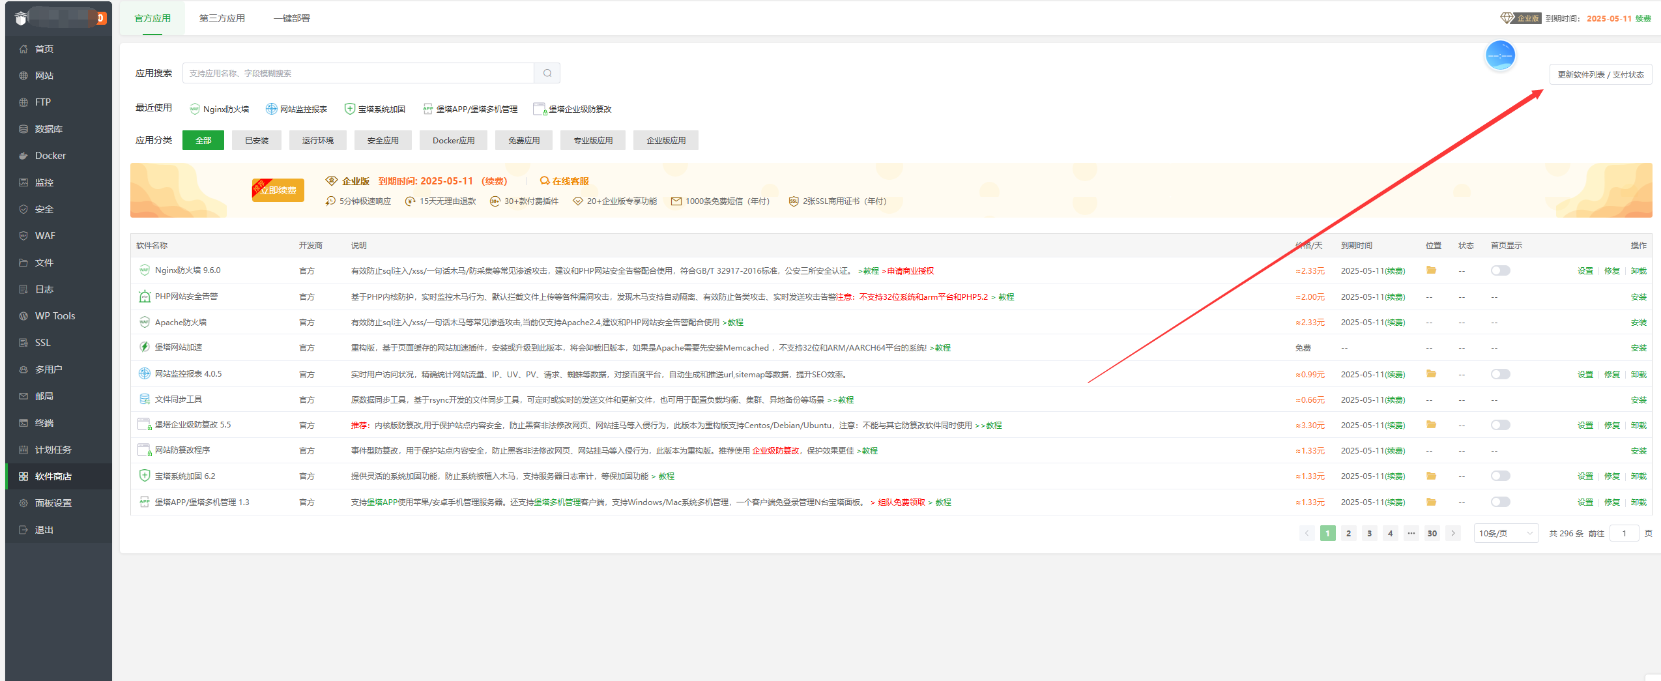
Task: Switch to the 一键部署 tab
Action: pyautogui.click(x=292, y=18)
